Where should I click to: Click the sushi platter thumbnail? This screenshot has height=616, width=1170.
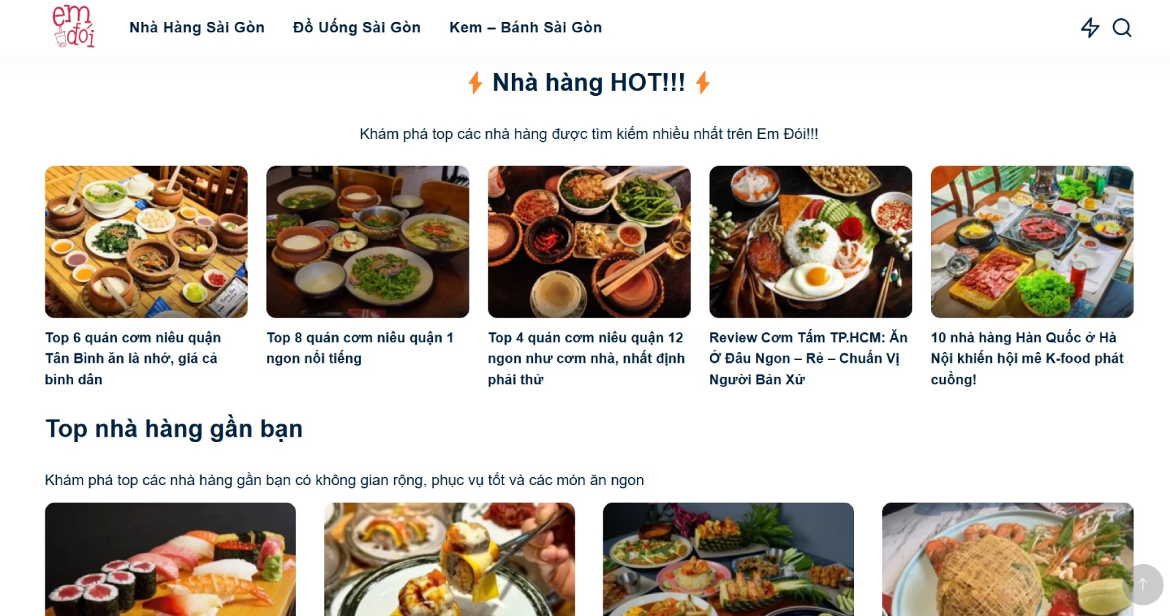(x=170, y=560)
